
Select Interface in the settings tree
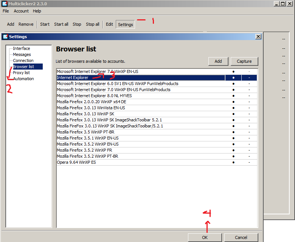(22, 48)
